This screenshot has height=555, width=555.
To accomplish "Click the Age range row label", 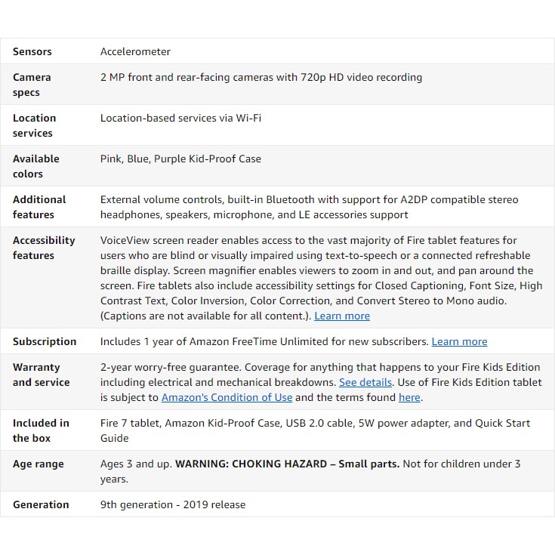I will click(x=38, y=464).
